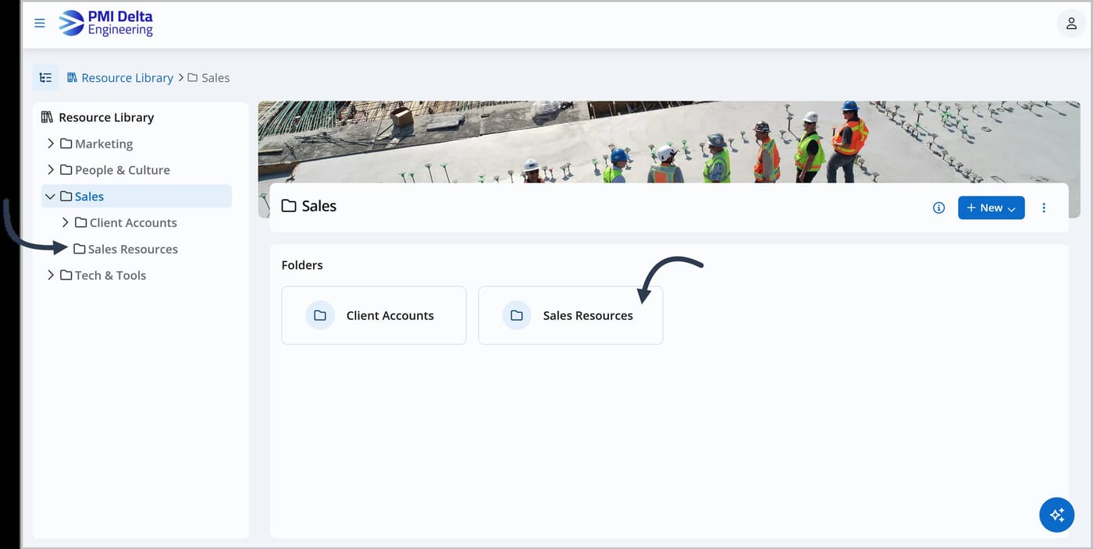Click the folder info icon

click(939, 207)
